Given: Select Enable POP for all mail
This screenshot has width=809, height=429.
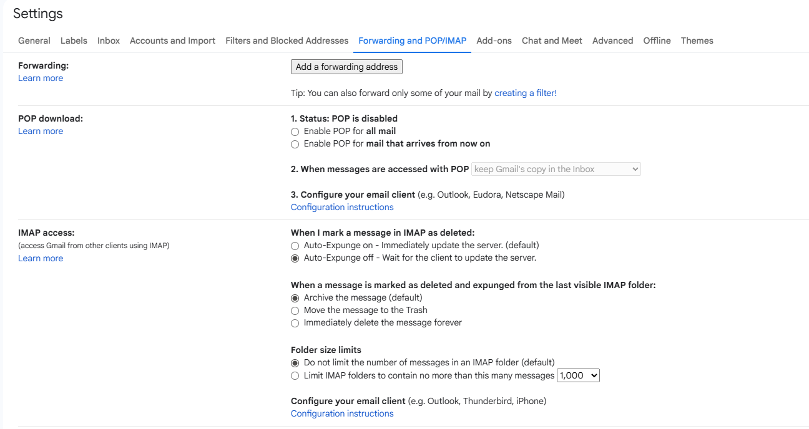Looking at the screenshot, I should [295, 132].
